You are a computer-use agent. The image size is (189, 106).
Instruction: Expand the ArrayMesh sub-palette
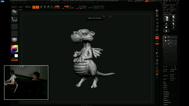click(166, 94)
